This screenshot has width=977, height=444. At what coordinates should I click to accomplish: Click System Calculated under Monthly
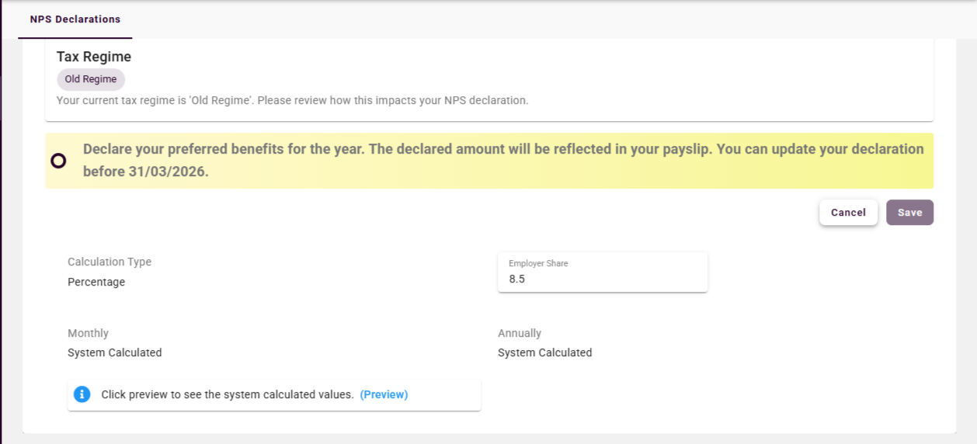tap(115, 352)
